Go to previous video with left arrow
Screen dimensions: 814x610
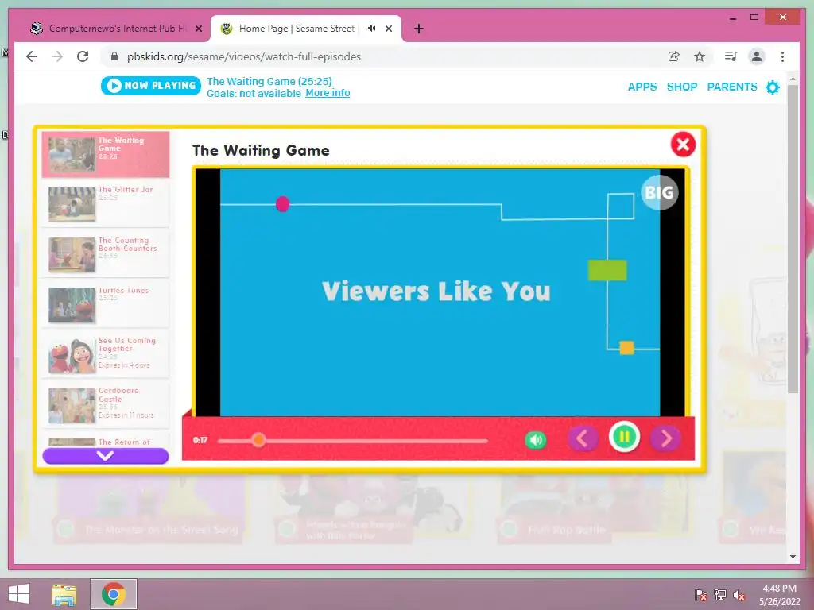582,438
